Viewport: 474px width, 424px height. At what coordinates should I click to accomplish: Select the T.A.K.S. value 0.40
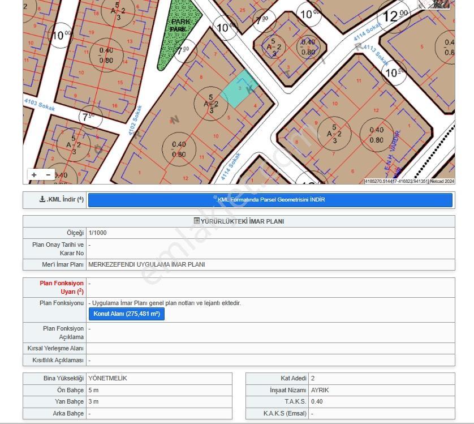pyautogui.click(x=317, y=401)
